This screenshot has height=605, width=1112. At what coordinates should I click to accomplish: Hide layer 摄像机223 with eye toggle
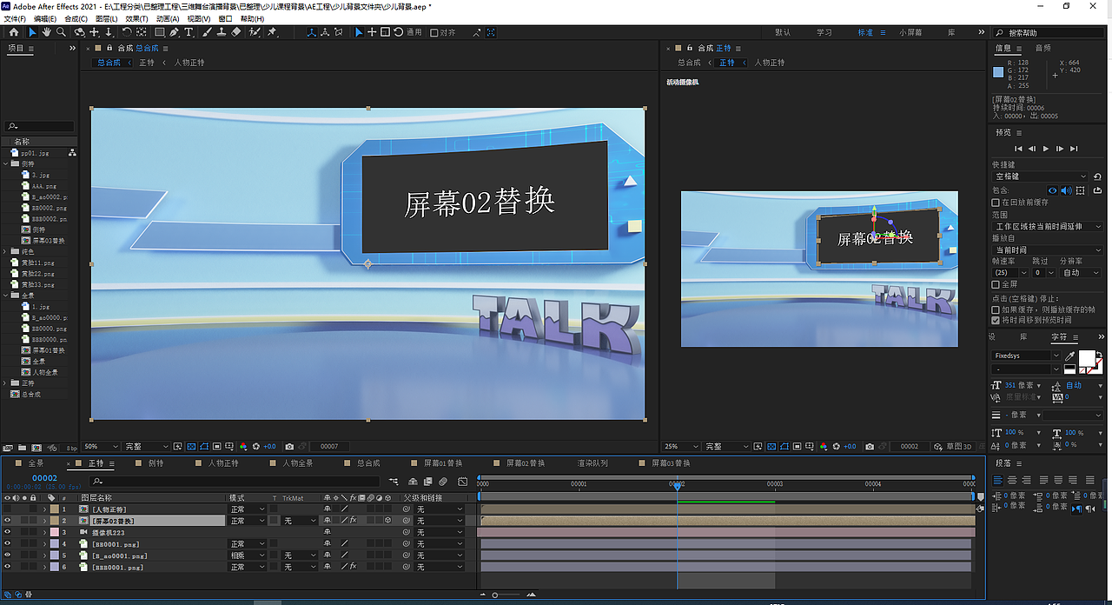point(8,532)
